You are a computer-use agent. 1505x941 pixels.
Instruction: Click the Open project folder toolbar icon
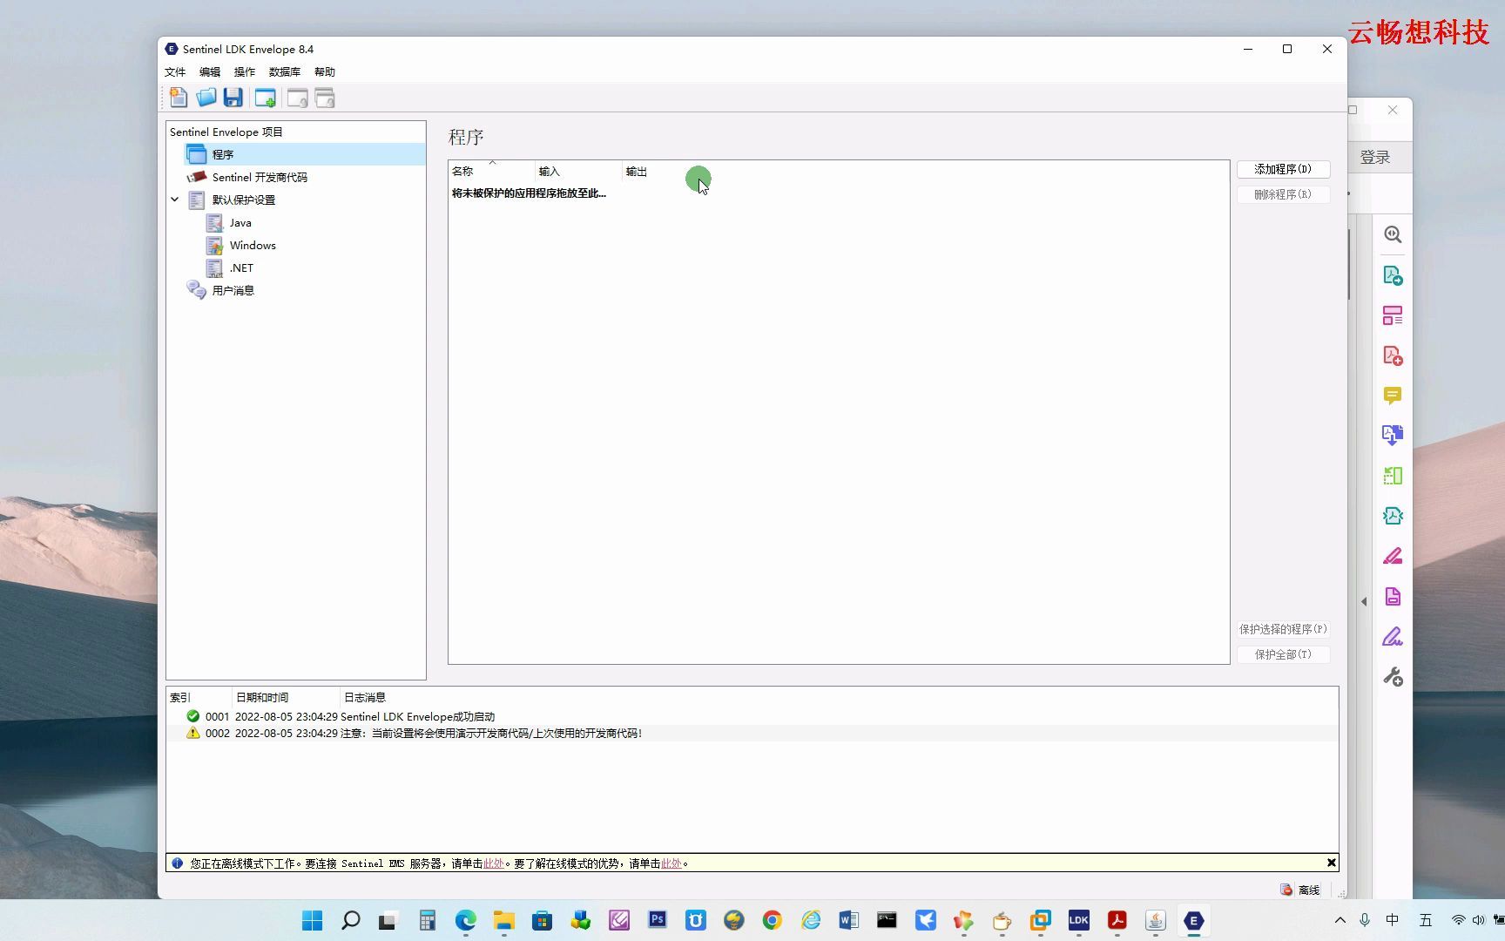(206, 98)
